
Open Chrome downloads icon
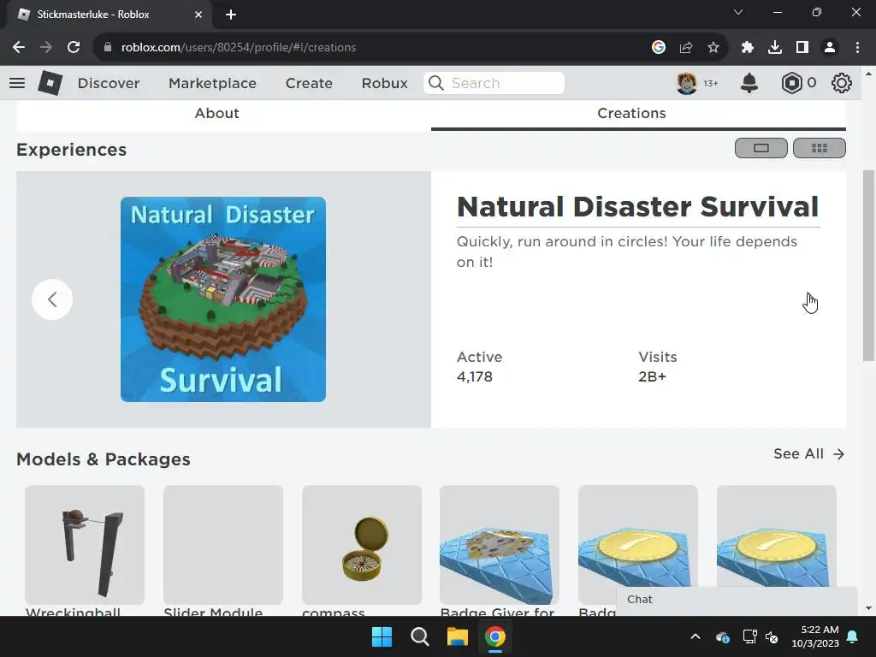coord(775,48)
